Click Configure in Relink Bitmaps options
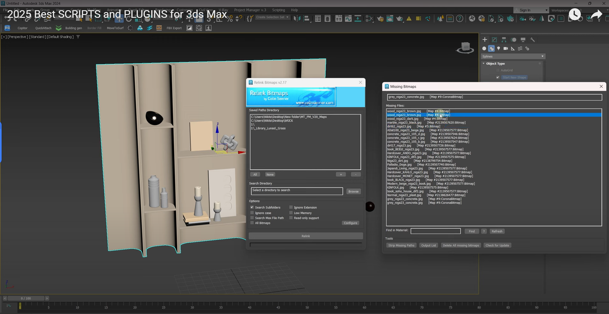Image resolution: width=609 pixels, height=314 pixels. click(351, 223)
